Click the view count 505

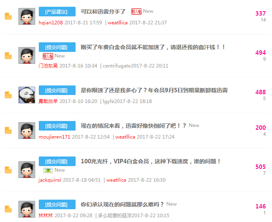click(x=260, y=167)
